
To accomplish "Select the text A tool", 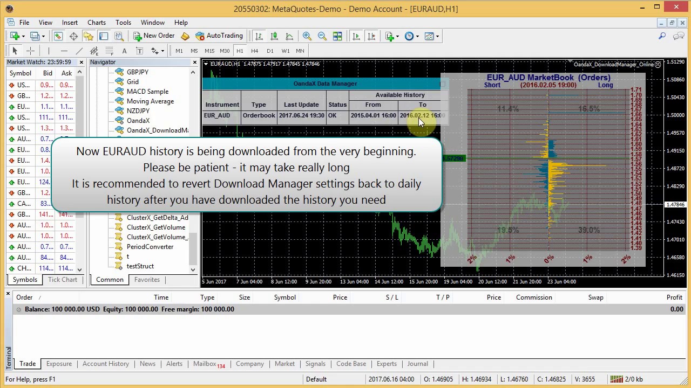I will coord(124,51).
